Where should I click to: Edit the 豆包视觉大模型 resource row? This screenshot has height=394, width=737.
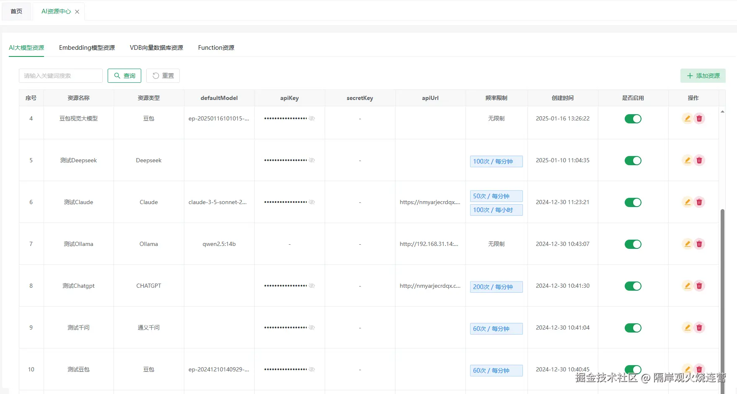tap(687, 118)
